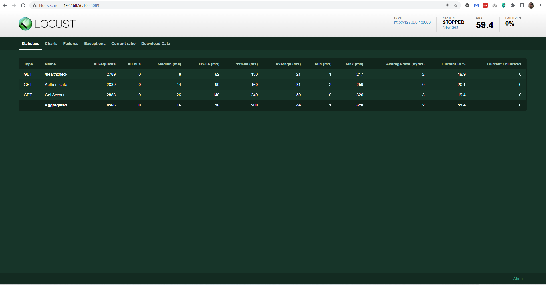Sort by Average size (bytes) header

click(405, 64)
